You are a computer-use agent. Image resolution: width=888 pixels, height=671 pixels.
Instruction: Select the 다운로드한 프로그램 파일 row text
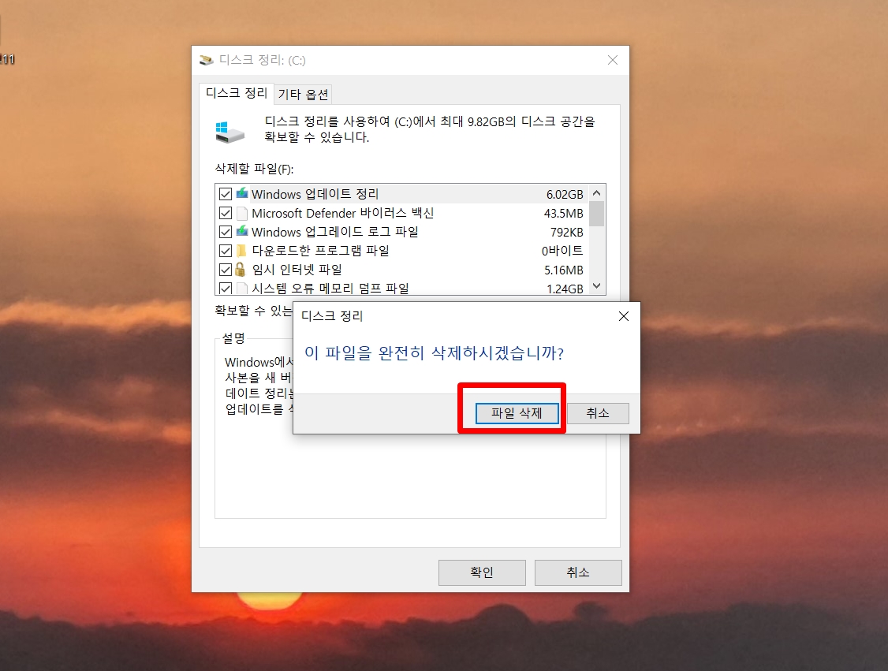pyautogui.click(x=320, y=251)
